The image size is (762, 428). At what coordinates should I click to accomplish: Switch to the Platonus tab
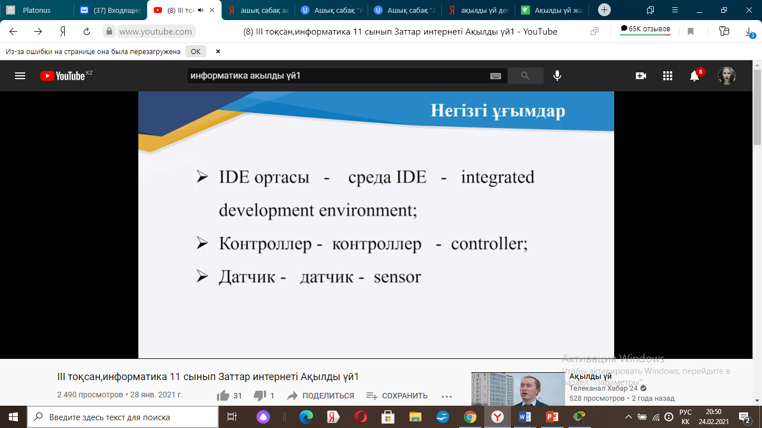(x=37, y=10)
